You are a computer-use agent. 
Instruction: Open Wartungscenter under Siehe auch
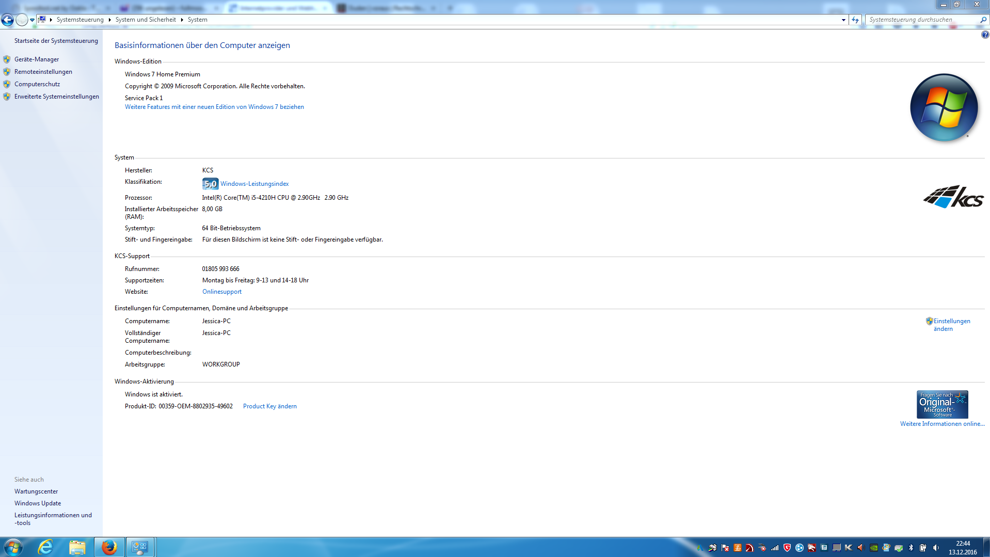36,491
